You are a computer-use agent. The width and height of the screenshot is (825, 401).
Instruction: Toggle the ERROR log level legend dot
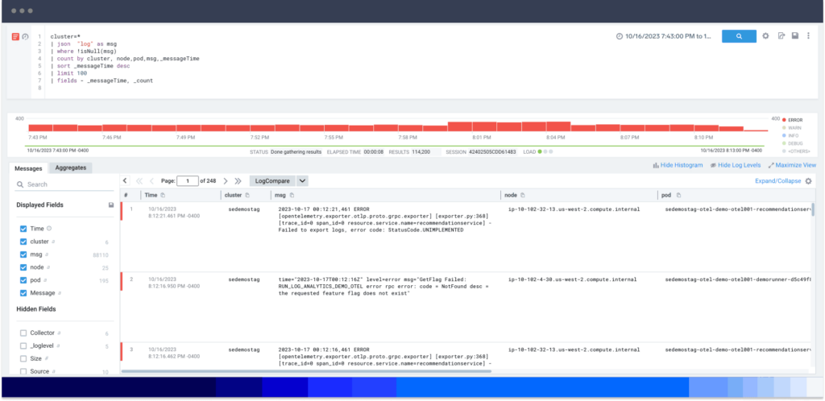tap(784, 120)
